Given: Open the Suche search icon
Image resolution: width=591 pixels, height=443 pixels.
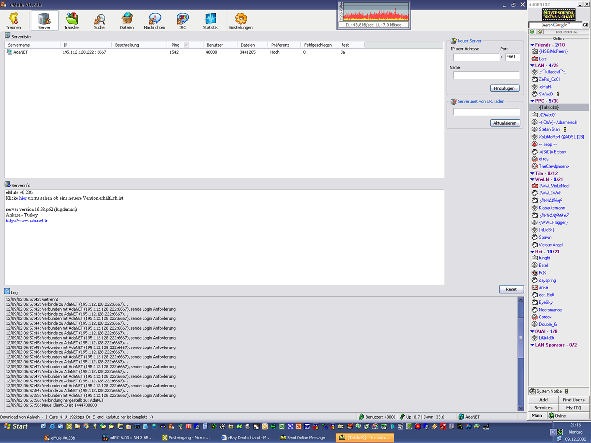Looking at the screenshot, I should coord(99,21).
